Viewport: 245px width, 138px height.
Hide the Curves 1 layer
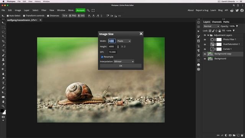(x=205, y=49)
